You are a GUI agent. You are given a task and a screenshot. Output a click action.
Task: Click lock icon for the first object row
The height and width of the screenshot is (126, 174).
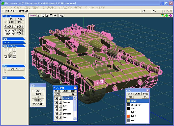coord(60,98)
